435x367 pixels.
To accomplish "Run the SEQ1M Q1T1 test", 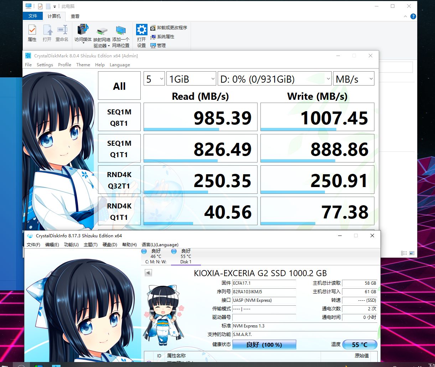I will coord(119,149).
